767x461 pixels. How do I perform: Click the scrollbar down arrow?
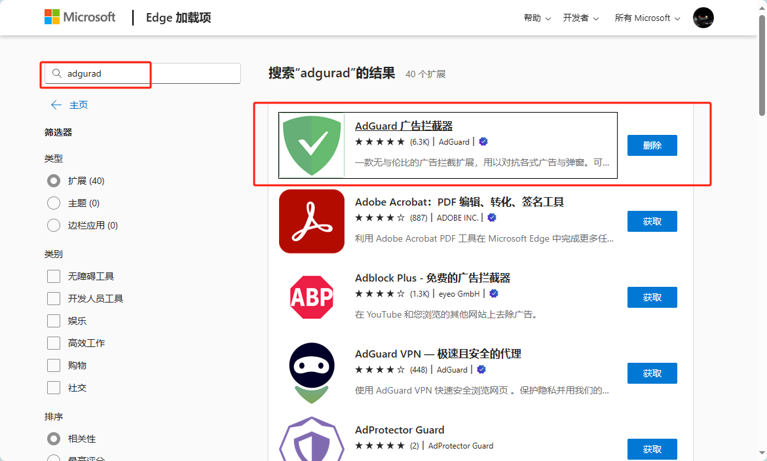pyautogui.click(x=762, y=454)
